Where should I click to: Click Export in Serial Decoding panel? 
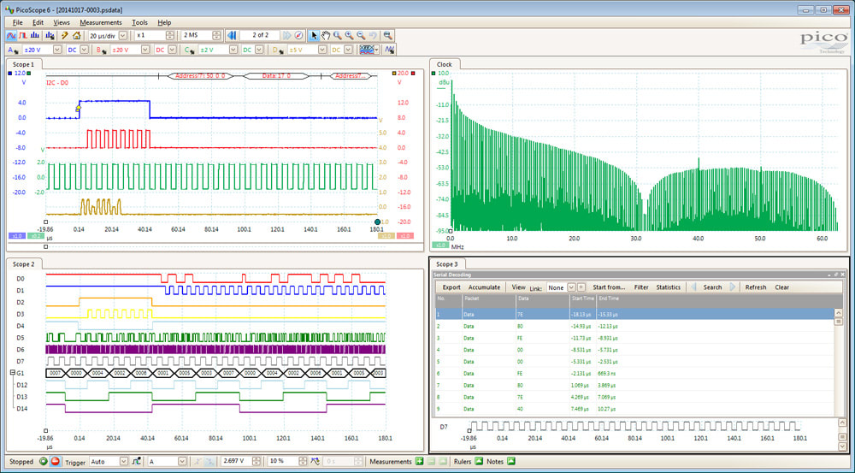(451, 287)
